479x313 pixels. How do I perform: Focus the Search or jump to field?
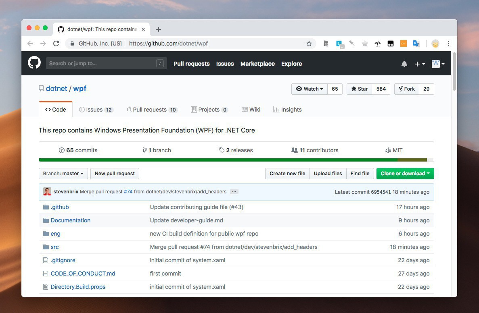(x=101, y=63)
